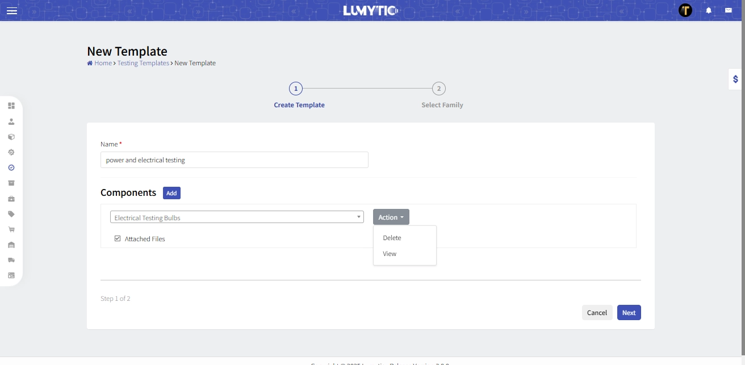Expand the Action menu on the component

click(x=391, y=217)
